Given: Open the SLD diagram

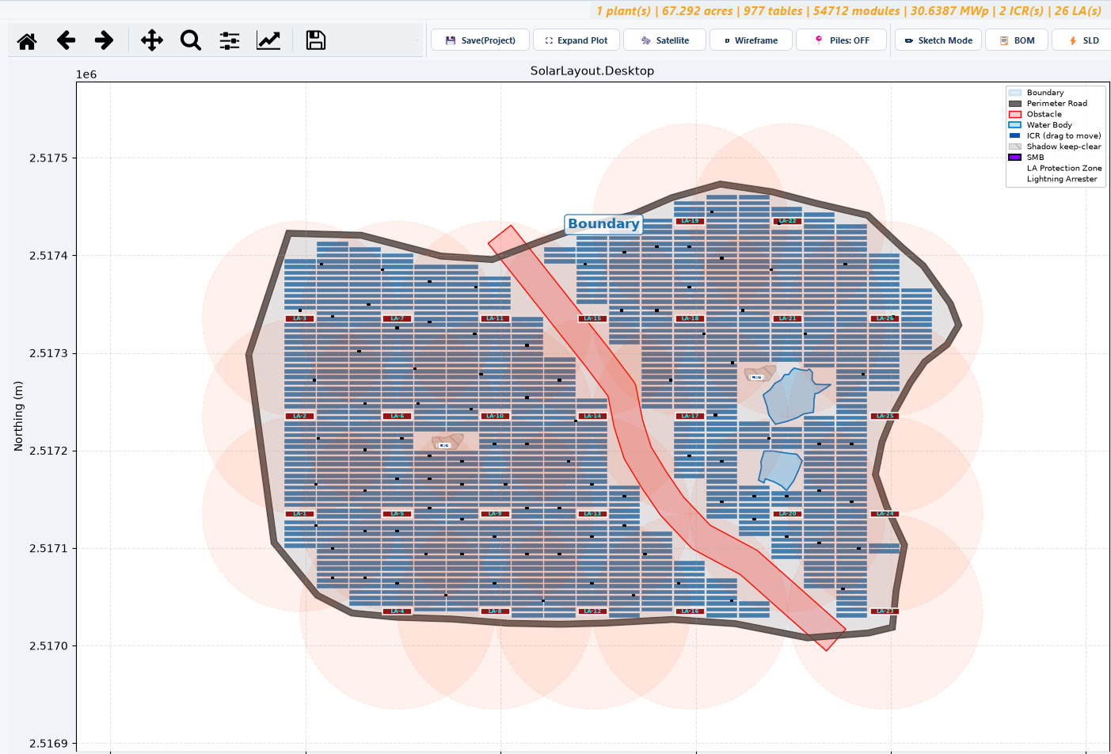Looking at the screenshot, I should pos(1083,40).
